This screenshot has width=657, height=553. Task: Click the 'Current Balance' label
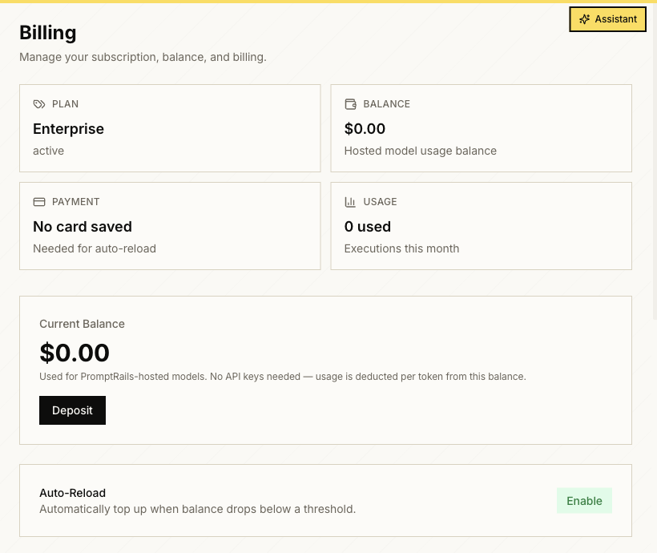coord(82,324)
